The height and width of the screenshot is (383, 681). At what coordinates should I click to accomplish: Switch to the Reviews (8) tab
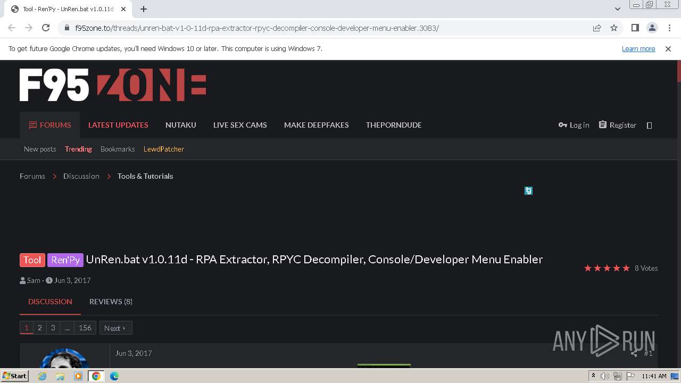111,302
